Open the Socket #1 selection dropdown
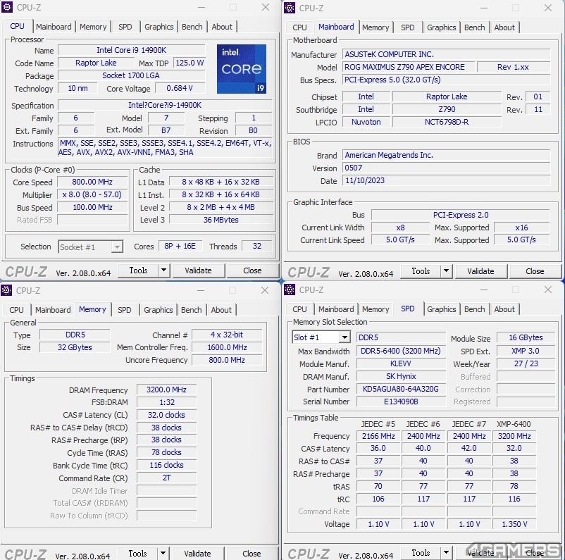This screenshot has width=565, height=560. point(117,247)
